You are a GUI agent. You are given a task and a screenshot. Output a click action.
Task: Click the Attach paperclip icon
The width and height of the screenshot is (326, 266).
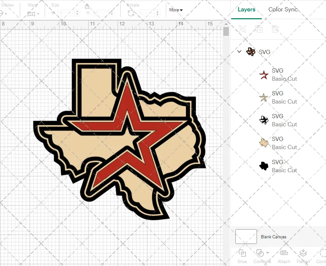pos(284,253)
